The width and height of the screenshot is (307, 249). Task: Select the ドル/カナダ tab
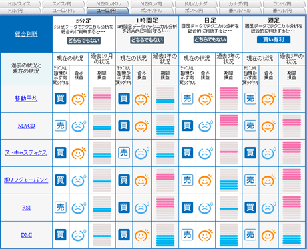[x=196, y=4]
